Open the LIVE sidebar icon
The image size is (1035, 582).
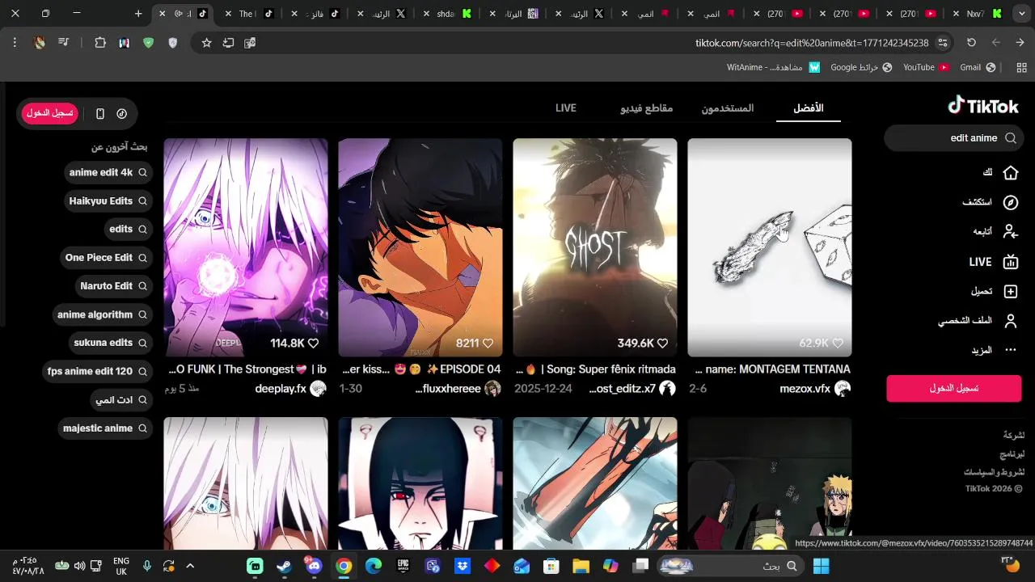(1010, 262)
